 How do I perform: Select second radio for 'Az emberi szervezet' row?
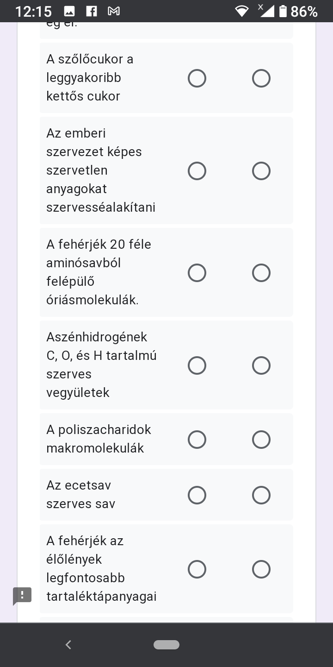pyautogui.click(x=261, y=171)
